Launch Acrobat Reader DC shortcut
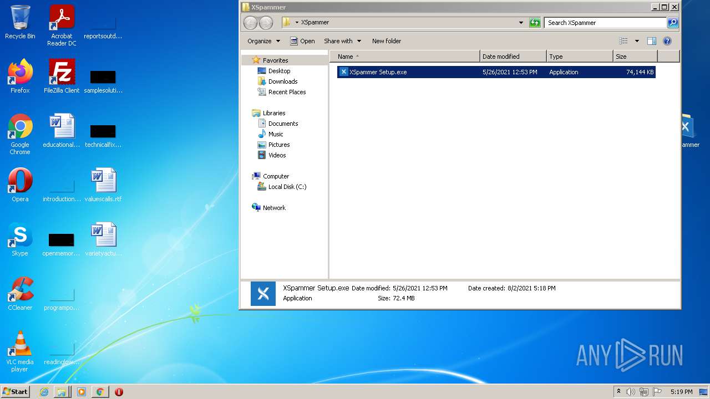This screenshot has width=710, height=399. pyautogui.click(x=62, y=26)
